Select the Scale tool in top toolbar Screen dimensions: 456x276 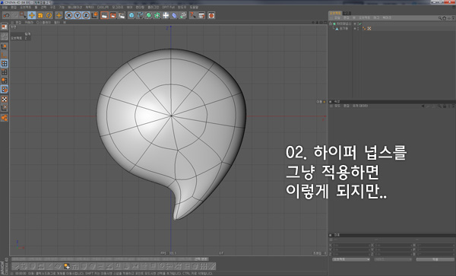click(x=40, y=15)
